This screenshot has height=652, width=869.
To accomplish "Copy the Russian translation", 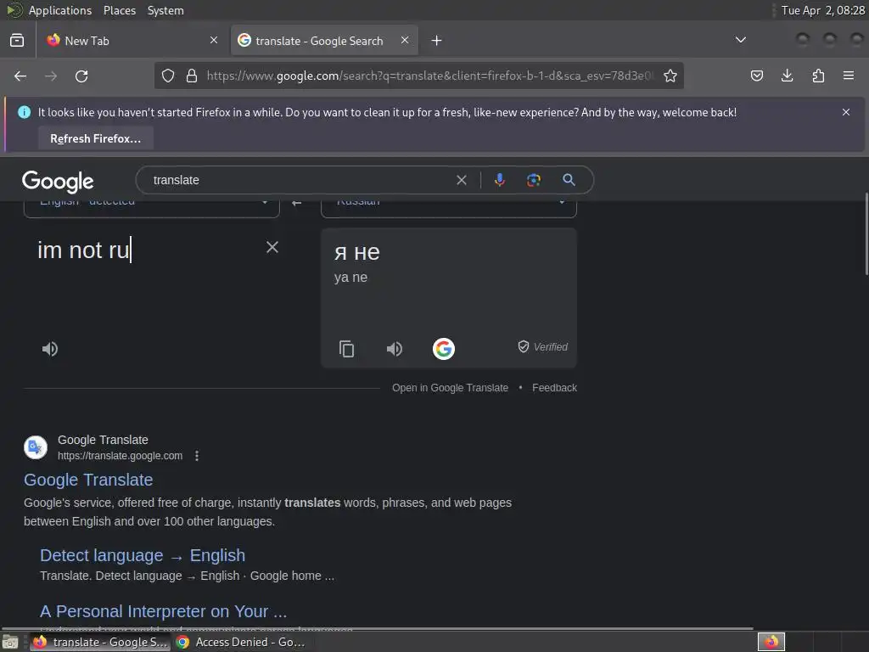I will 346,349.
